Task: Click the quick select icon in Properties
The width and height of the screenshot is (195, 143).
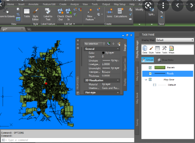Action: point(119,44)
